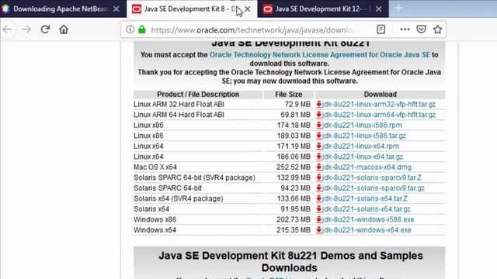Viewport: 497px width, 279px height.
Task: Click the 252.52 MB file size cell
Action: coord(294,167)
